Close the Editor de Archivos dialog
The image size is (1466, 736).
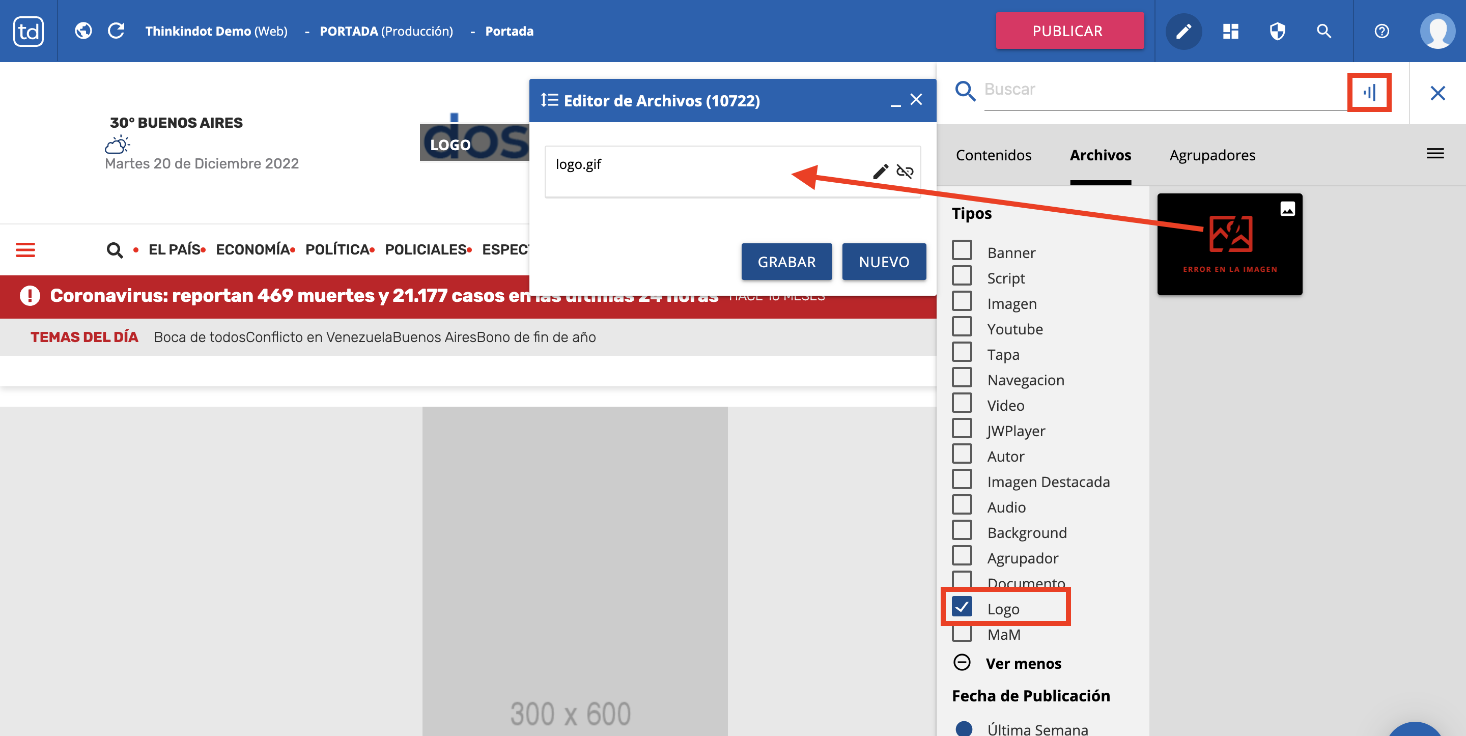(x=916, y=100)
